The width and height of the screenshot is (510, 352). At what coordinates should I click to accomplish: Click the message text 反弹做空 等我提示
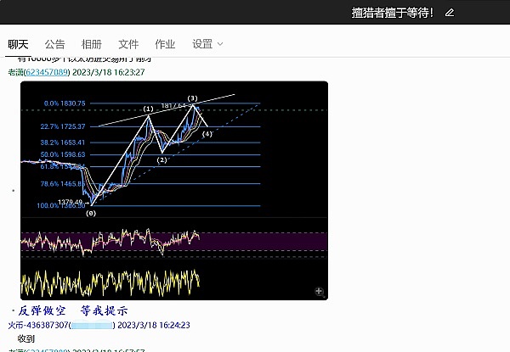click(x=73, y=310)
